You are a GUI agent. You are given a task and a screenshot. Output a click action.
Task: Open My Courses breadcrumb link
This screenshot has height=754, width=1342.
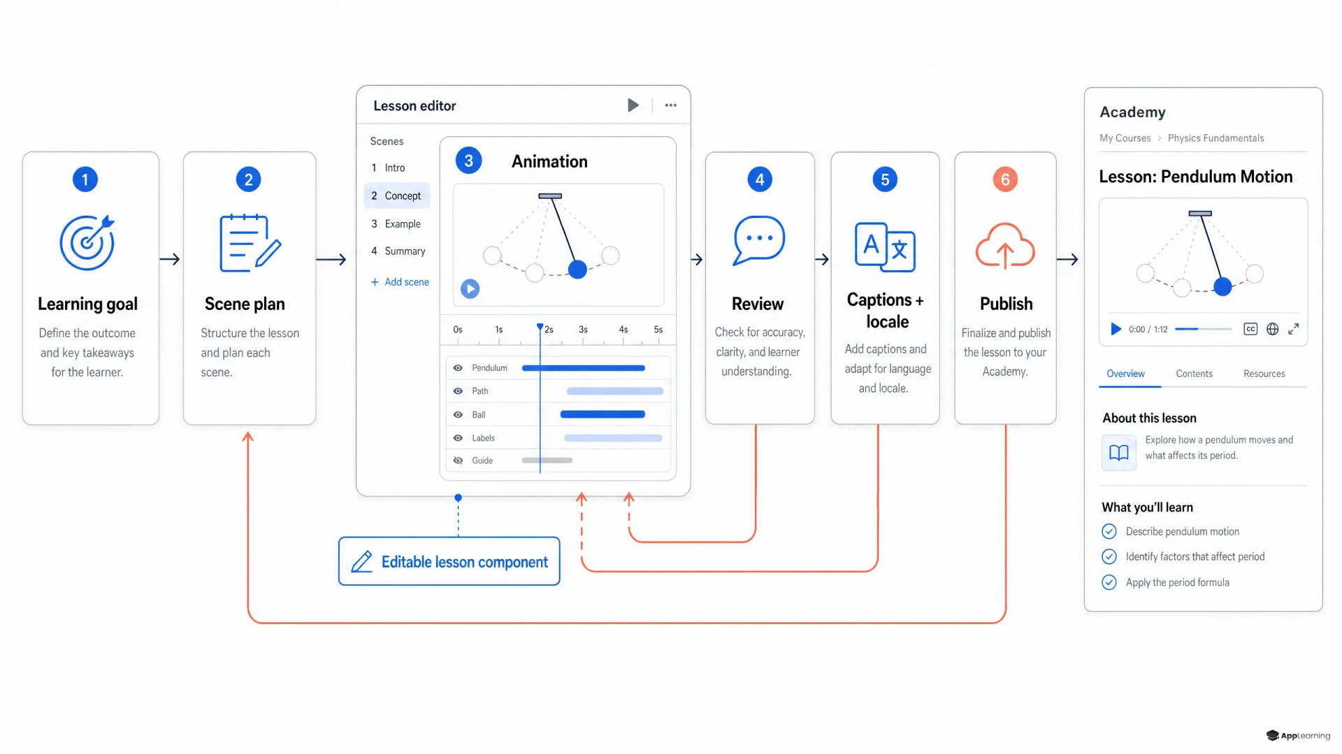[1125, 138]
